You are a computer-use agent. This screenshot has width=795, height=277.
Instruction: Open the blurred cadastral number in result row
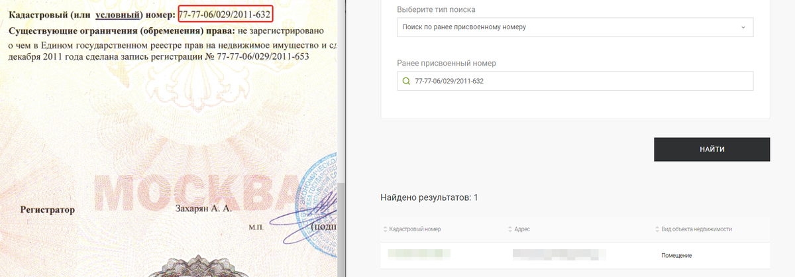point(419,254)
